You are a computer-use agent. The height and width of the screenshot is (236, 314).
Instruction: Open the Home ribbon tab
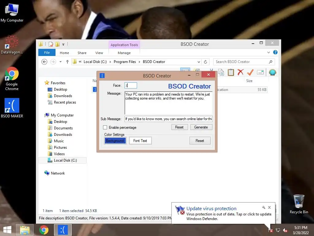point(64,53)
